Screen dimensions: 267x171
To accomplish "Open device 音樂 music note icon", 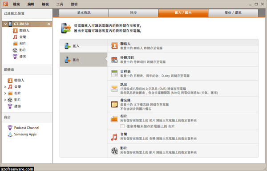I will 15,37.
